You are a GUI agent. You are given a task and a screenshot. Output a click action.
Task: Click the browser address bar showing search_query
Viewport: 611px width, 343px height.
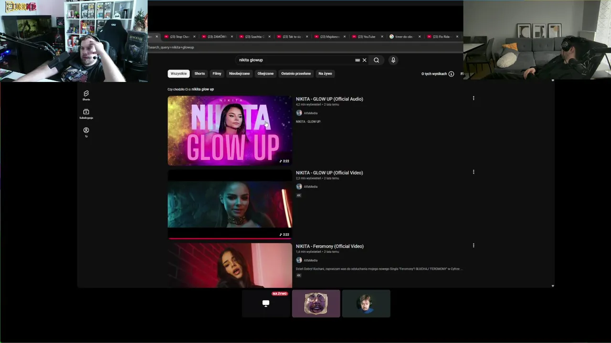[x=305, y=47]
